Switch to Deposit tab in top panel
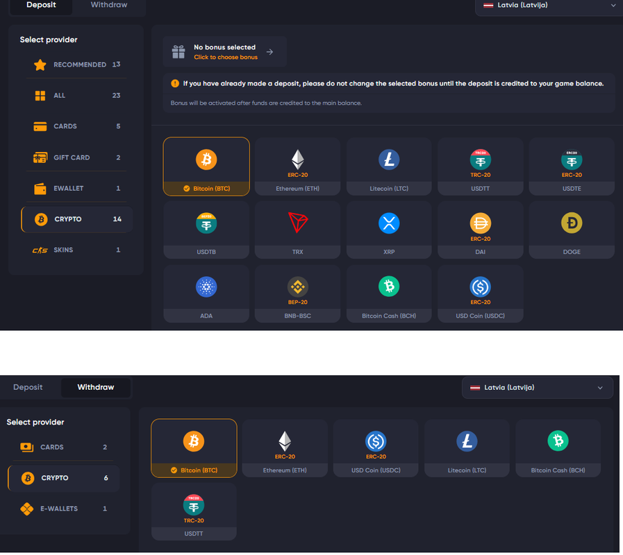The image size is (623, 555). click(41, 6)
